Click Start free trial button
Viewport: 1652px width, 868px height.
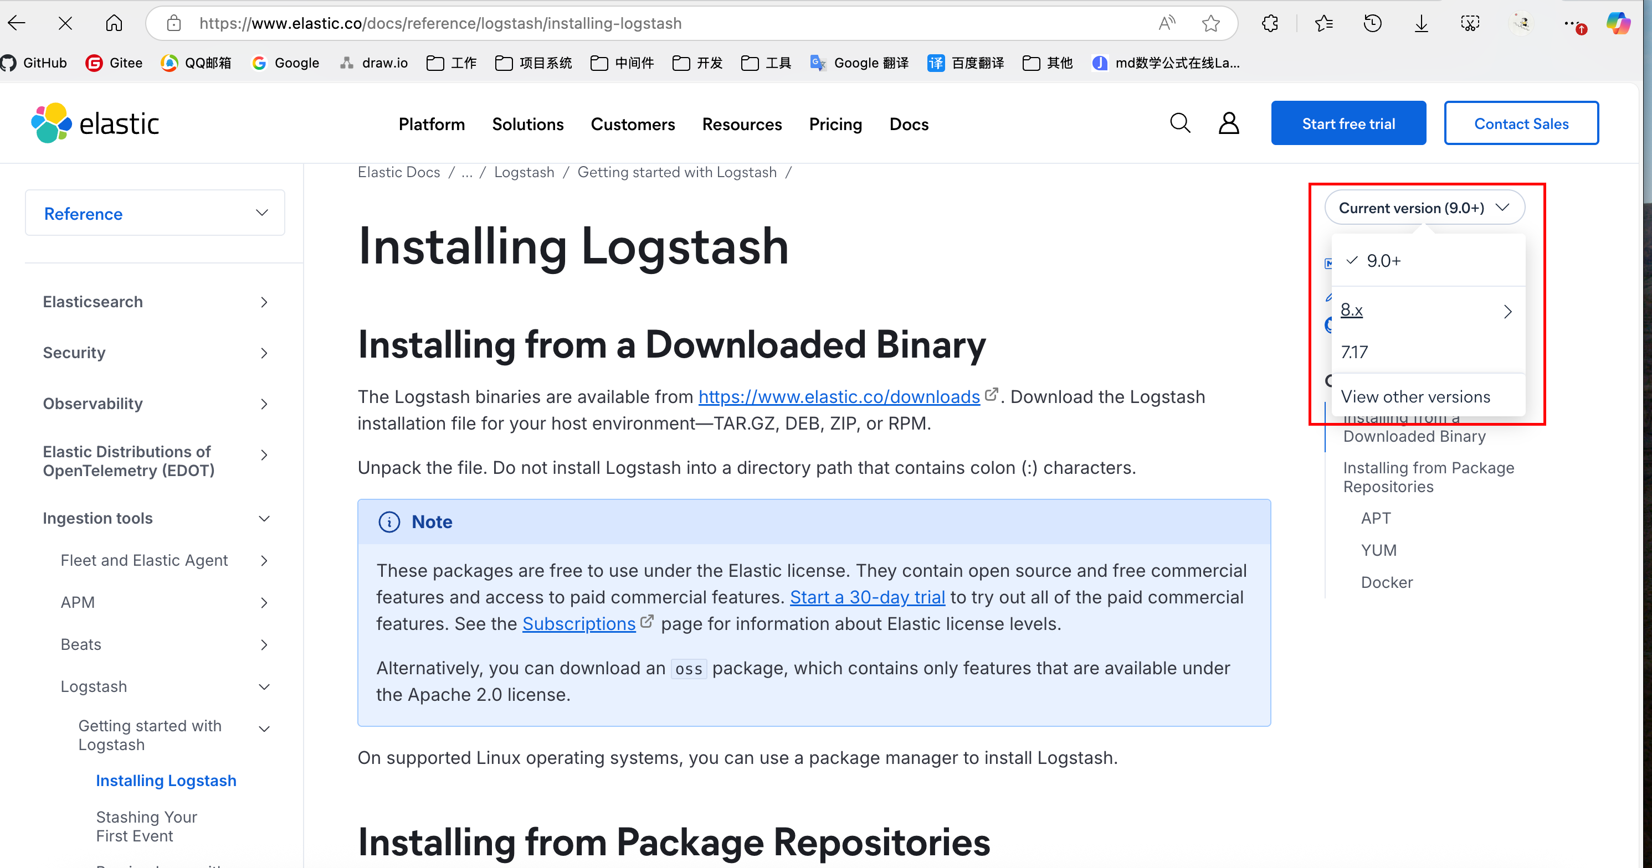click(1348, 123)
